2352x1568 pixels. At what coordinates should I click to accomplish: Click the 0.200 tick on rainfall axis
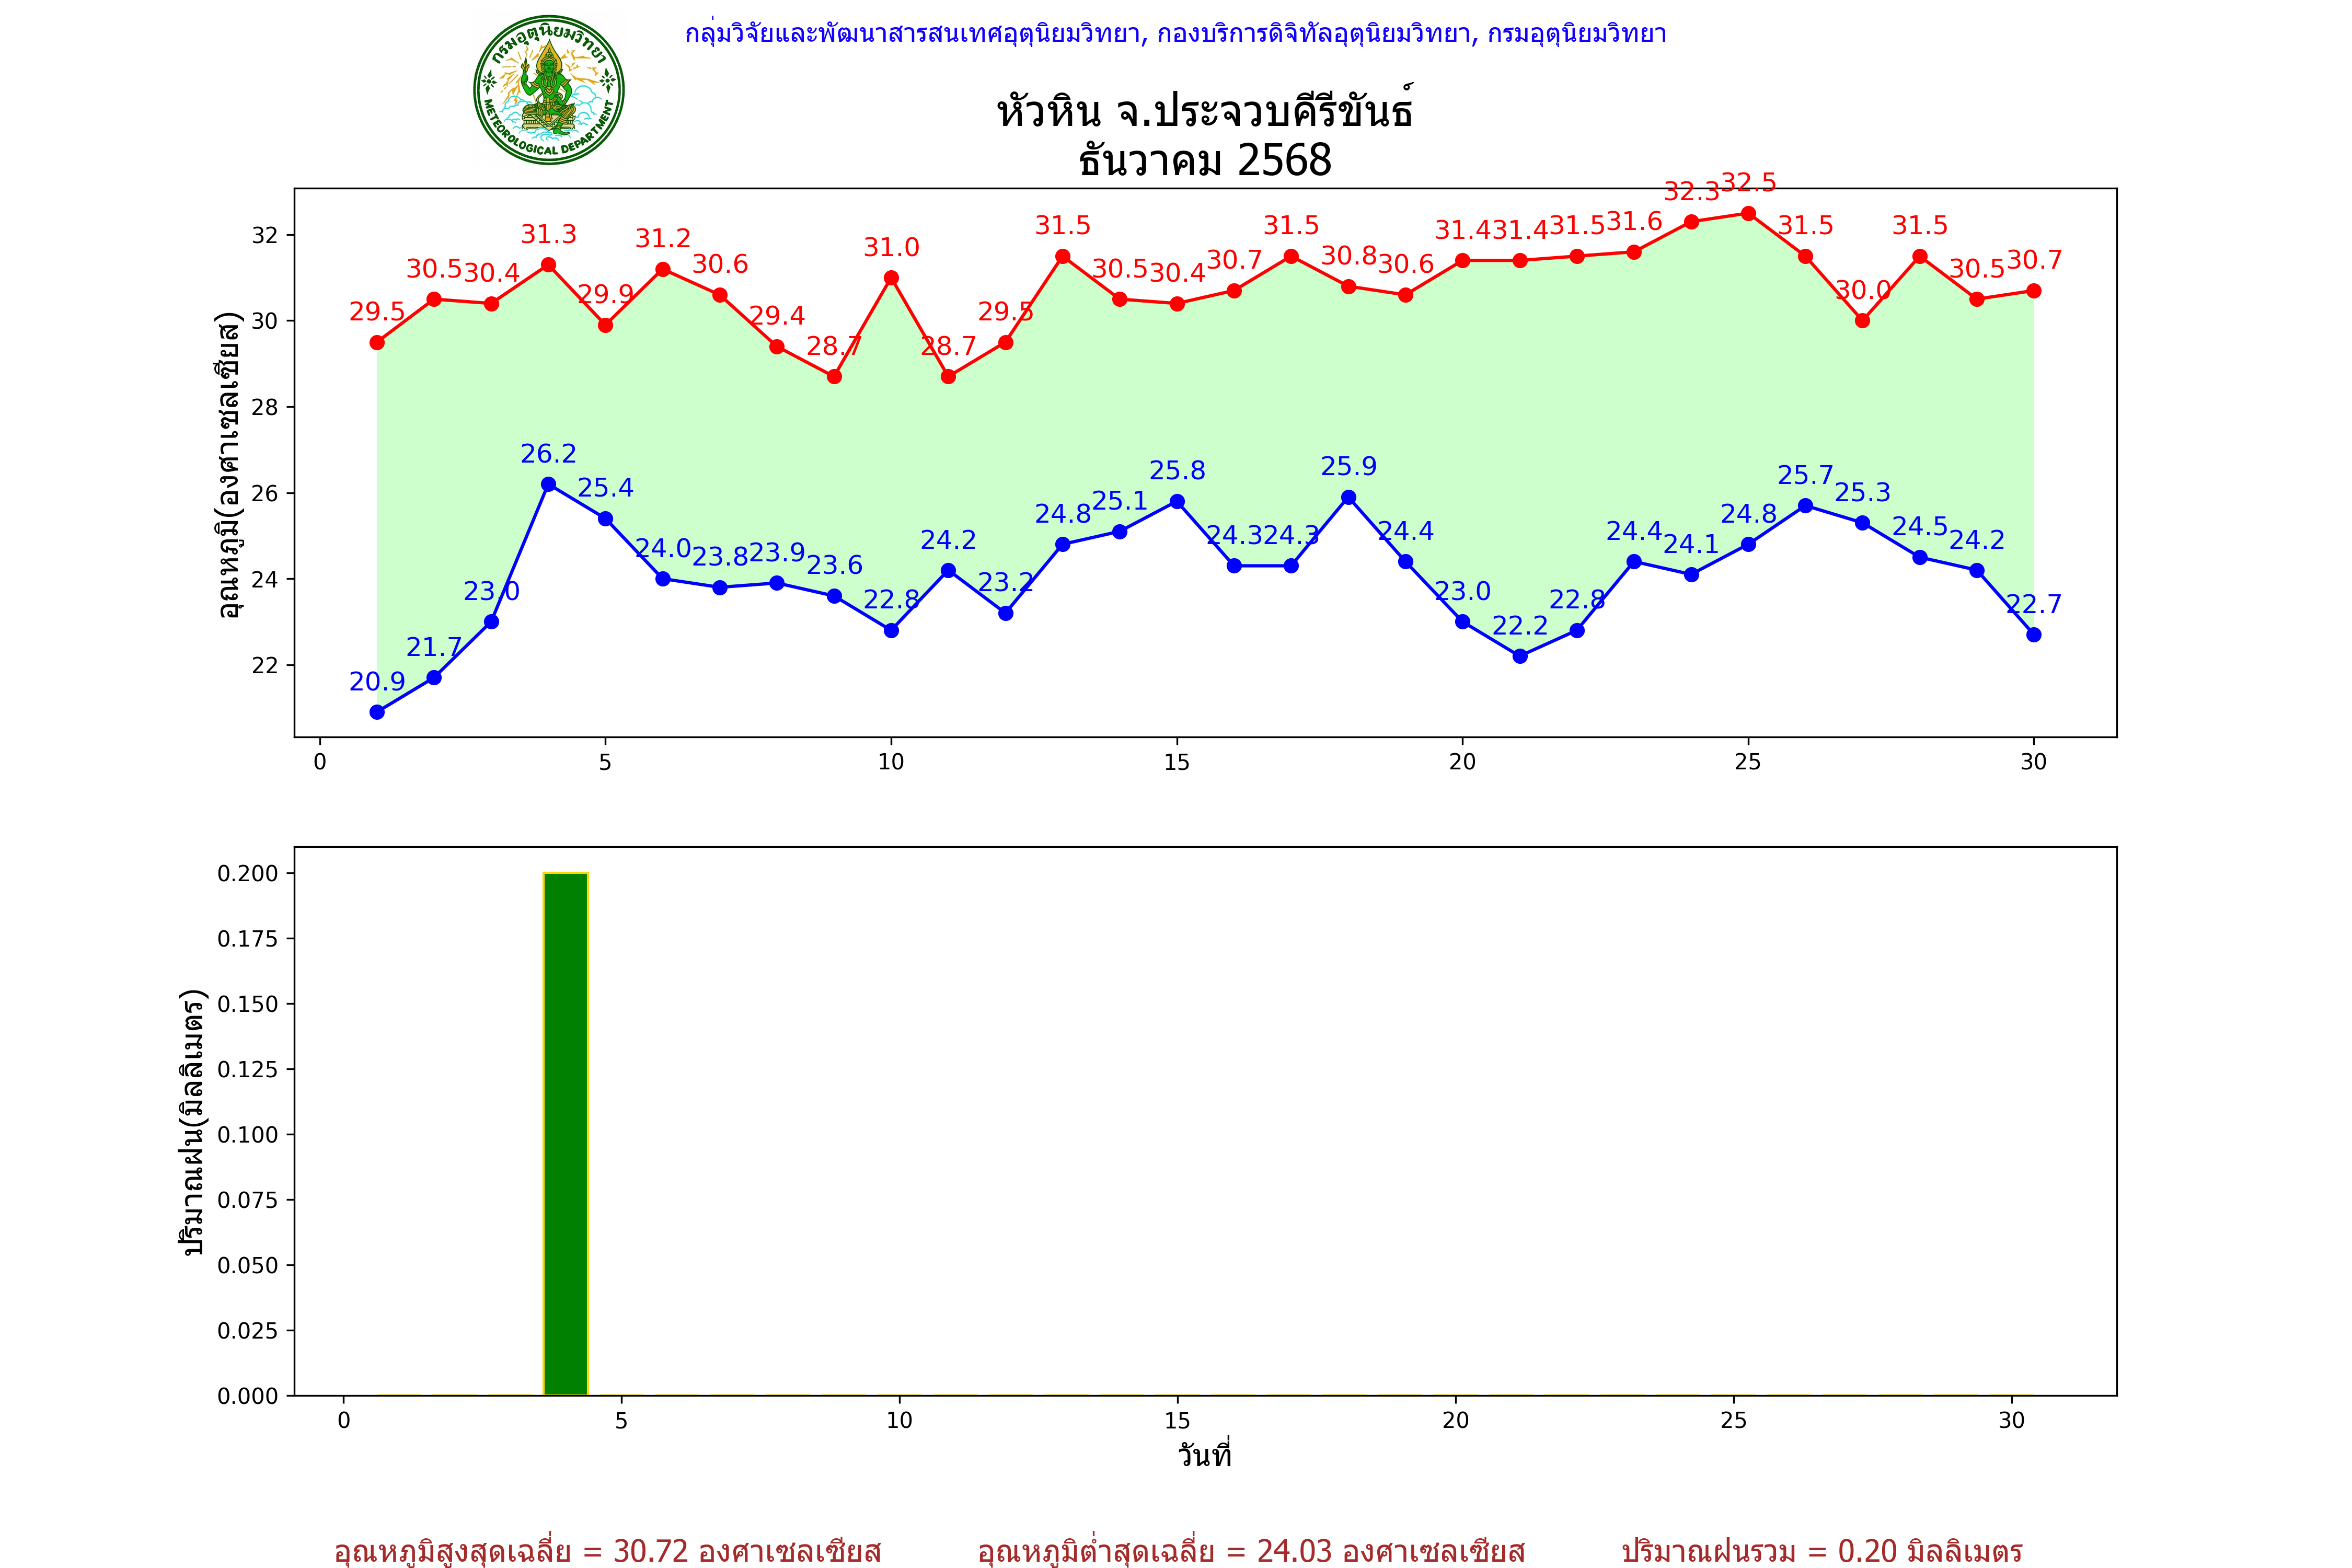(x=248, y=873)
